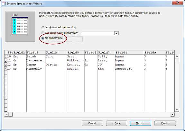
Task: Click inside the primary key combo box field
Action: point(98,33)
